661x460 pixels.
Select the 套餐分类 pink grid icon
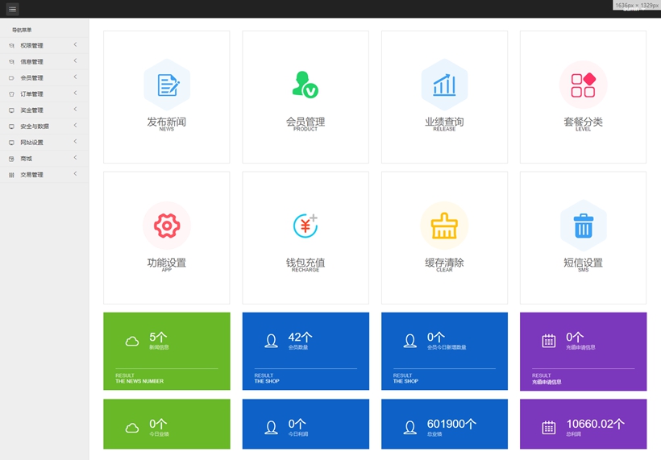pos(583,85)
